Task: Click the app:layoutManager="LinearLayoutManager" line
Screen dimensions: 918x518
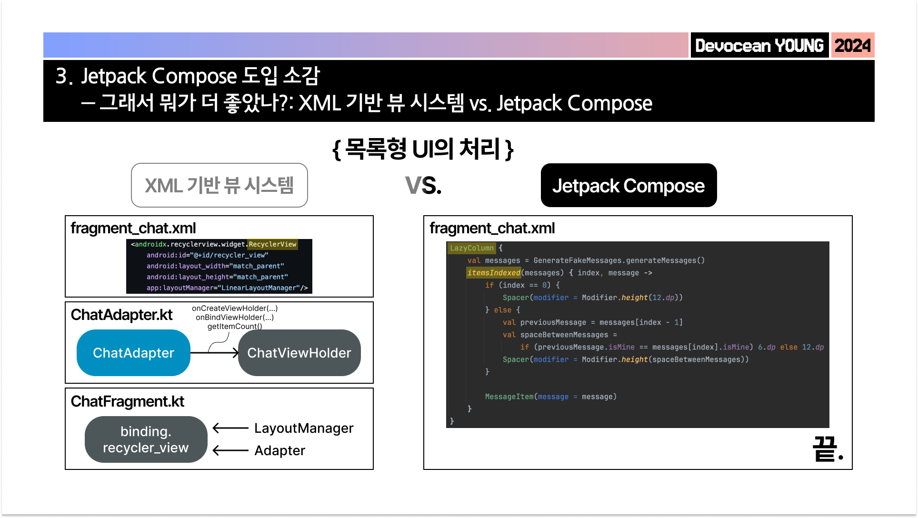Action: (x=227, y=288)
